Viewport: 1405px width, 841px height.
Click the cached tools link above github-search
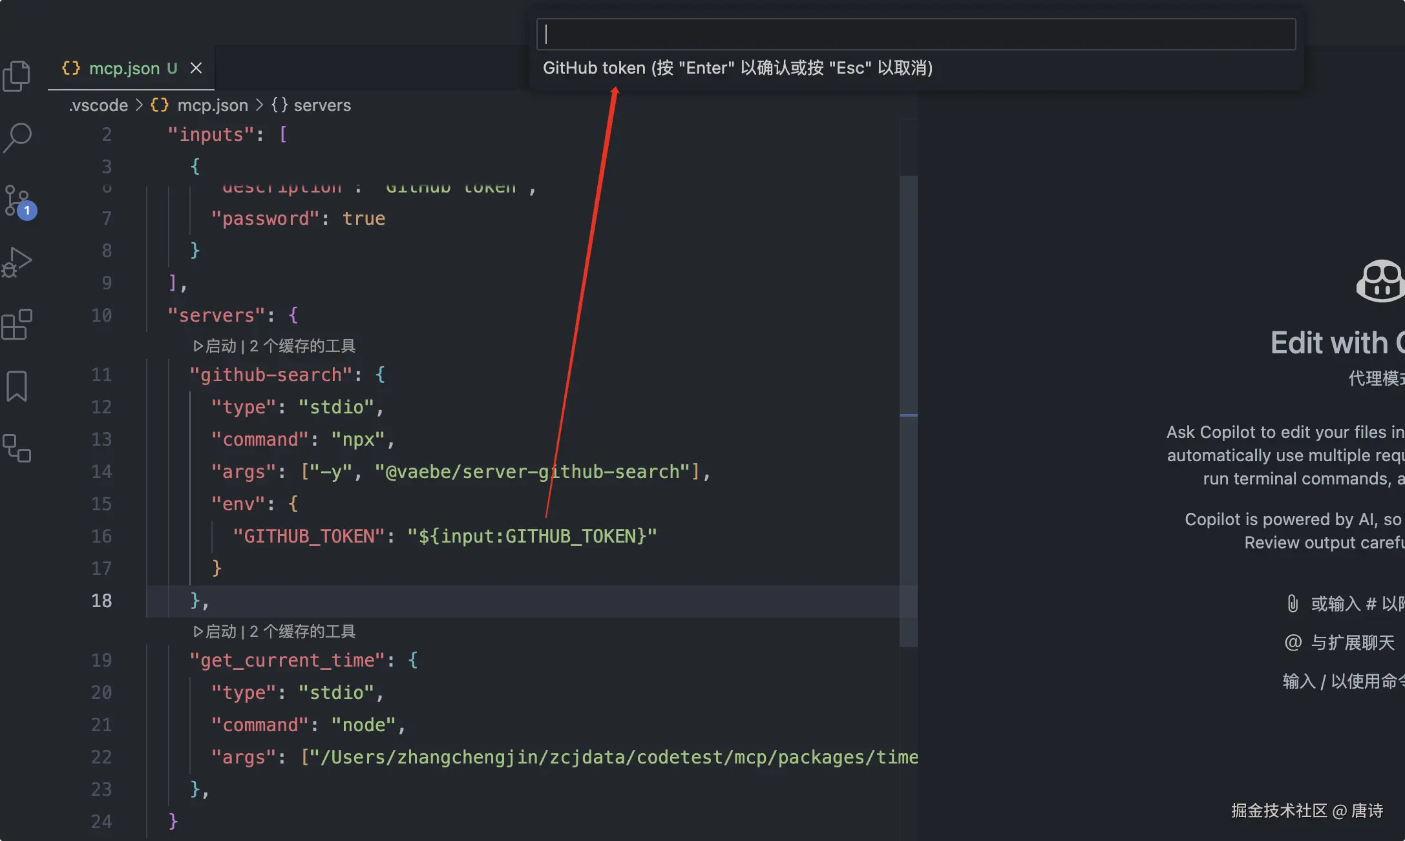(x=302, y=346)
